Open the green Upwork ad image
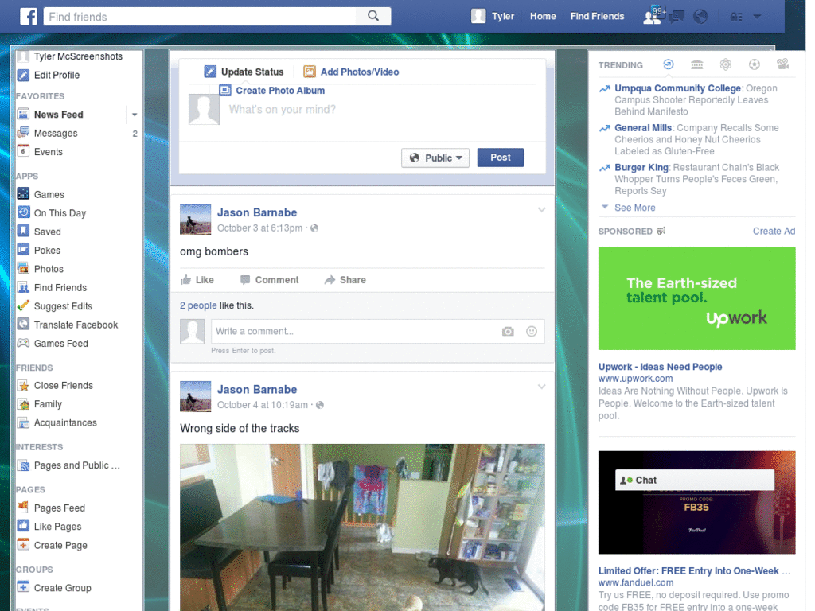 [696, 298]
